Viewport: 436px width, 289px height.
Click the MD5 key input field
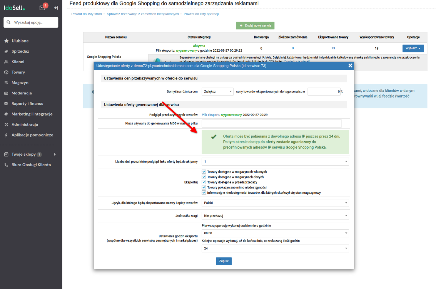coord(272,124)
